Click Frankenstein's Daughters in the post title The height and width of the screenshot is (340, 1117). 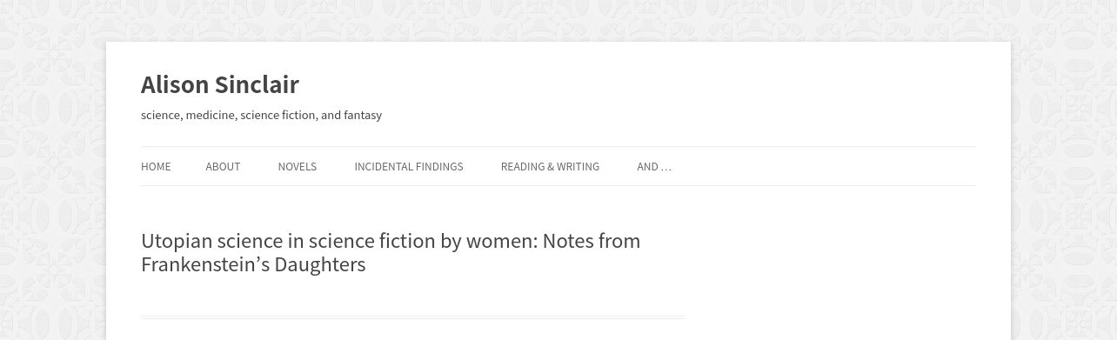[253, 264]
